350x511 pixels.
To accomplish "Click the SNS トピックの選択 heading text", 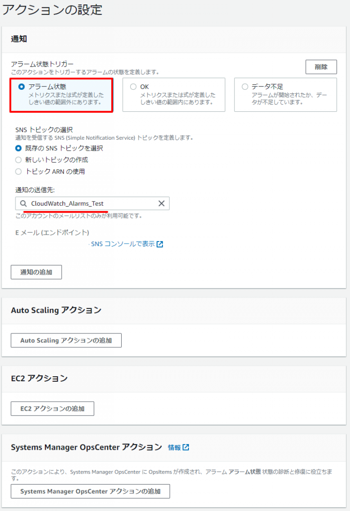I will point(44,130).
